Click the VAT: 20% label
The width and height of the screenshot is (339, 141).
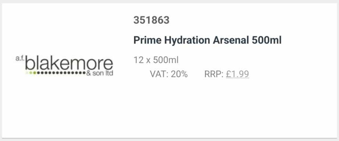169,74
